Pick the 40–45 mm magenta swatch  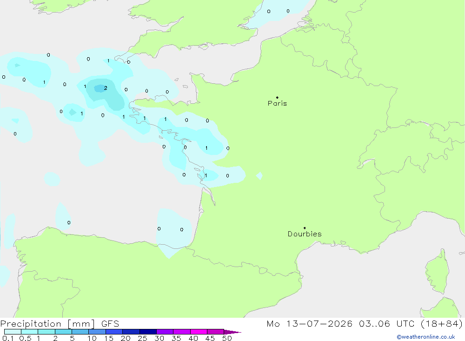(199, 332)
